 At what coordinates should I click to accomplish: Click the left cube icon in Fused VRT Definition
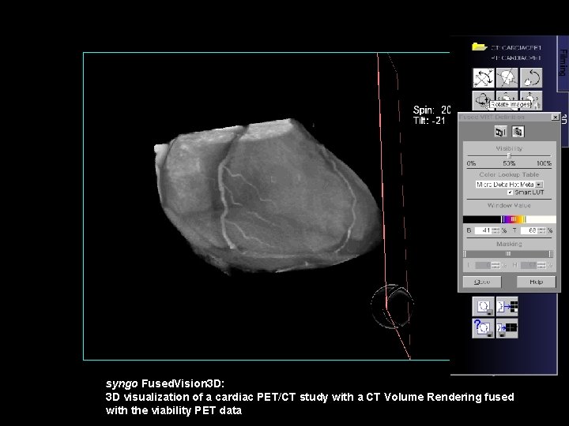coord(500,132)
